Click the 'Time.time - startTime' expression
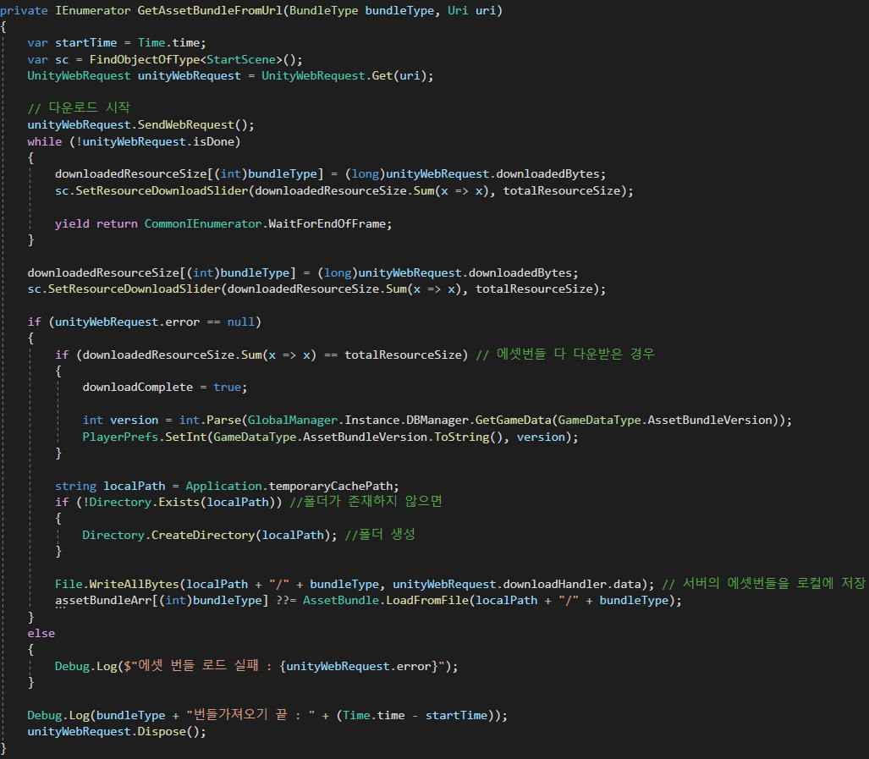Image resolution: width=869 pixels, height=759 pixels. [415, 715]
